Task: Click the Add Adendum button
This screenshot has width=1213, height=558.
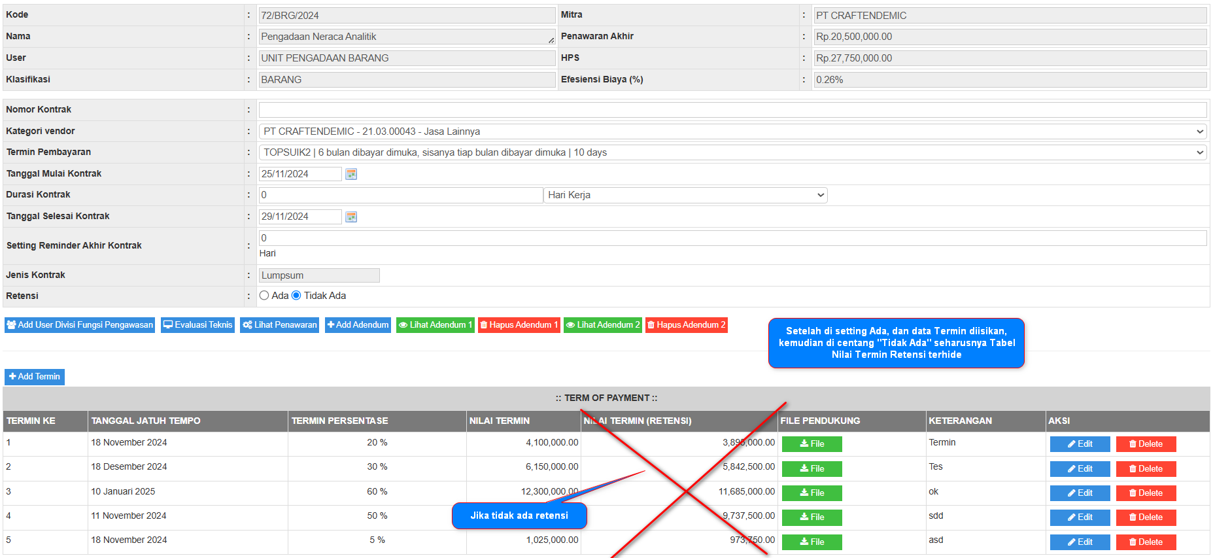Action: coord(358,325)
